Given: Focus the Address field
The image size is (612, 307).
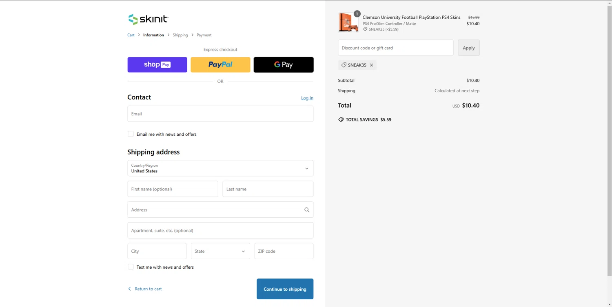Looking at the screenshot, I should pos(220,210).
